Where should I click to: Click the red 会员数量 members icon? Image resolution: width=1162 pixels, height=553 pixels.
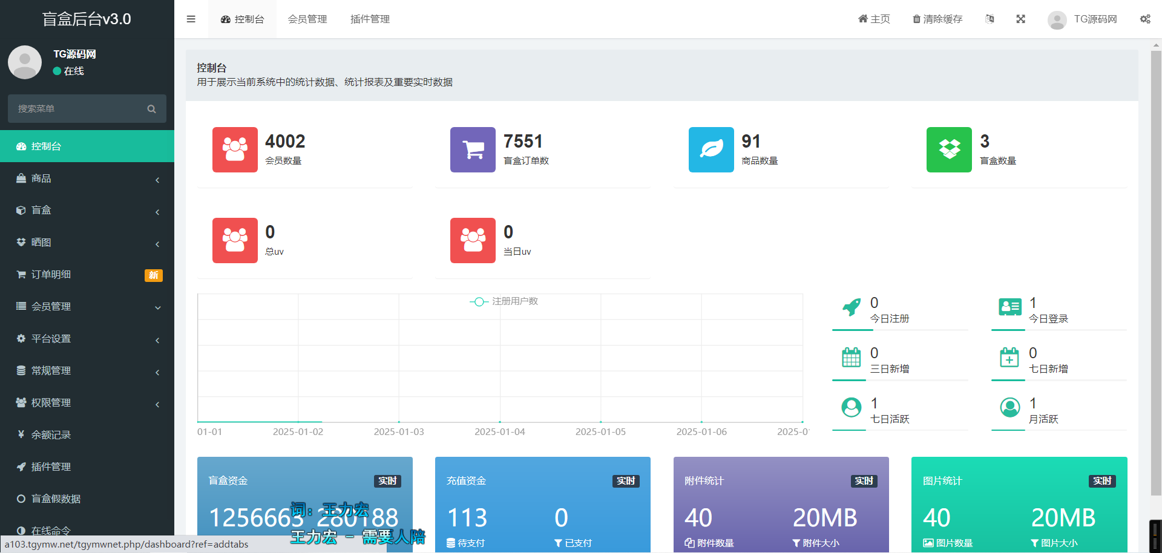coord(235,149)
